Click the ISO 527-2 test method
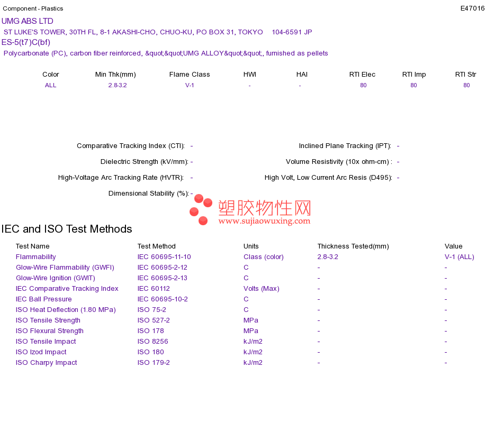The height and width of the screenshot is (423, 503). coord(154,320)
